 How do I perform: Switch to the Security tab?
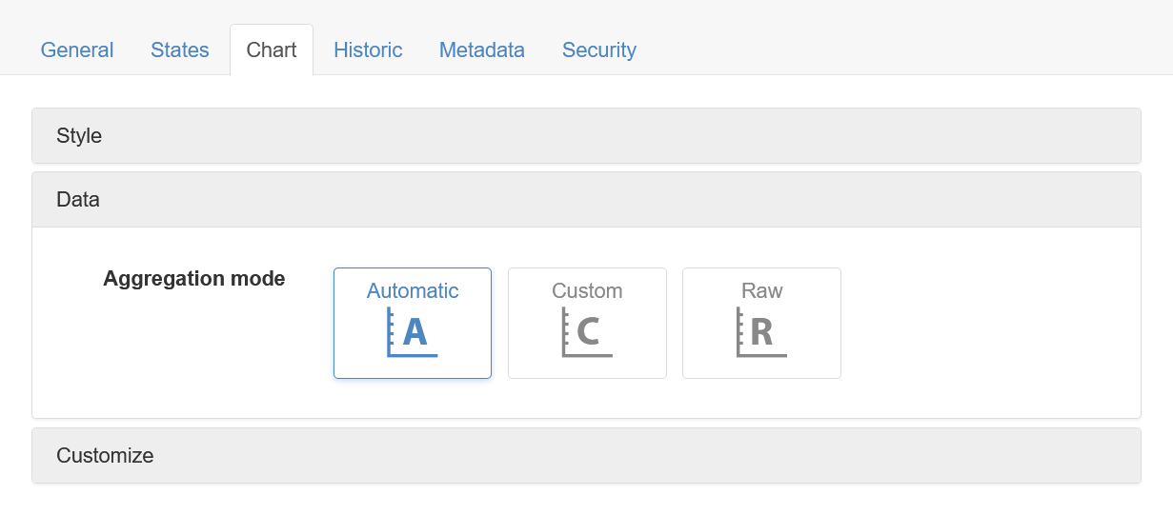pos(599,50)
